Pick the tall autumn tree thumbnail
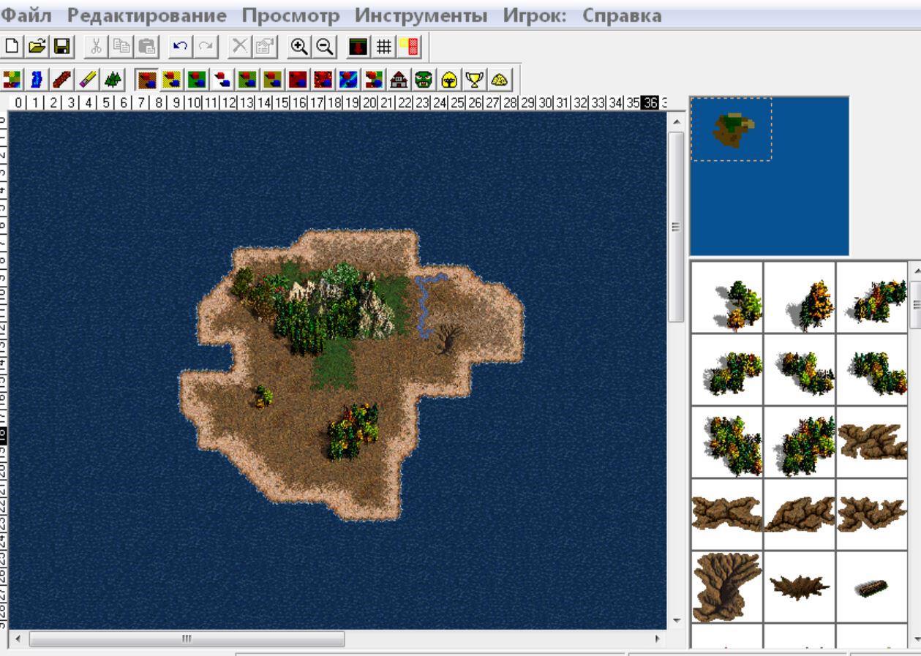Screen dimensions: 921x656 click(x=799, y=297)
